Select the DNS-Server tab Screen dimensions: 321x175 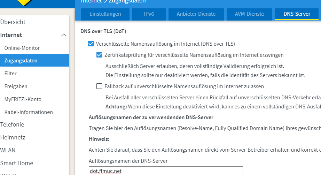click(x=297, y=14)
